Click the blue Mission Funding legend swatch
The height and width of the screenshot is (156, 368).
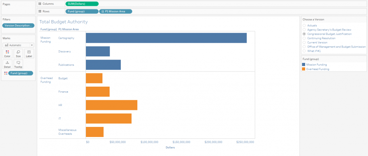click(304, 64)
